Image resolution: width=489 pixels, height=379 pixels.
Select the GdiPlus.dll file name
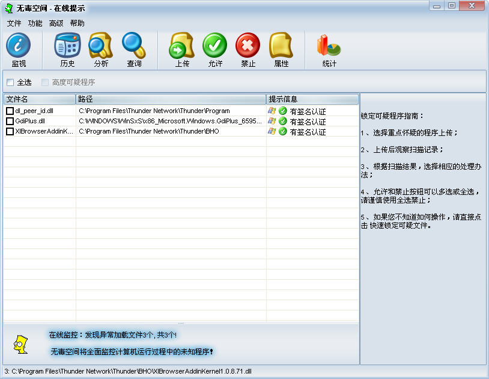point(30,121)
